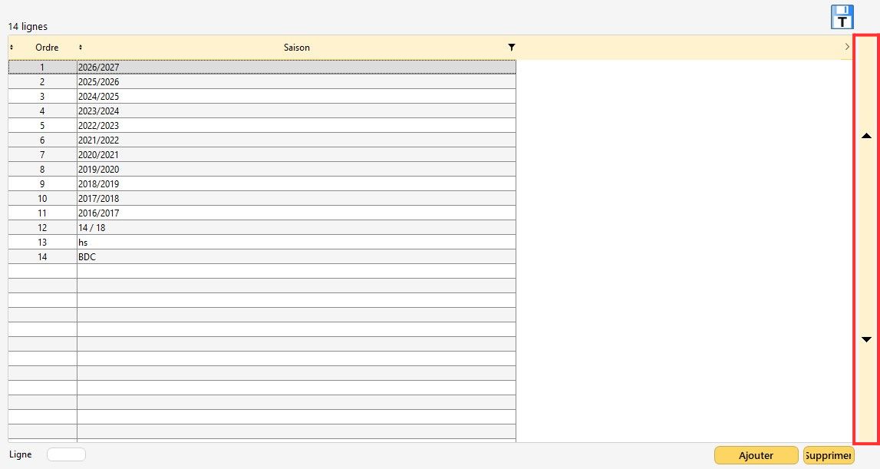Screen dimensions: 880x469
Task: Move row up with the up arrow
Action: pos(866,136)
